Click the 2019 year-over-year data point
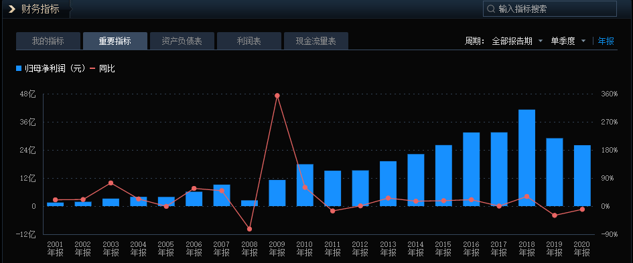This screenshot has width=633, height=263. (554, 215)
